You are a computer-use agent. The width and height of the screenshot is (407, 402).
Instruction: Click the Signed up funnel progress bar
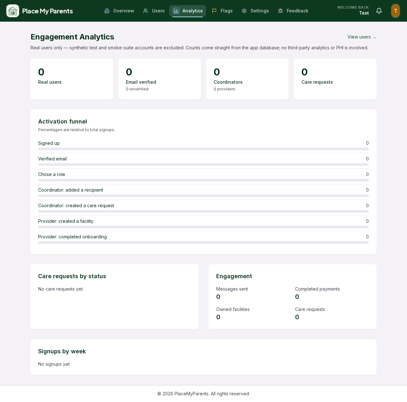203,149
